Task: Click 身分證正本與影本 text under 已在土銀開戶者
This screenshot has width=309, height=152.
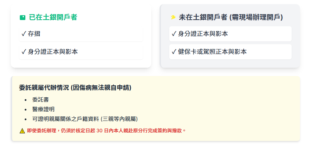Action: pyautogui.click(x=53, y=52)
